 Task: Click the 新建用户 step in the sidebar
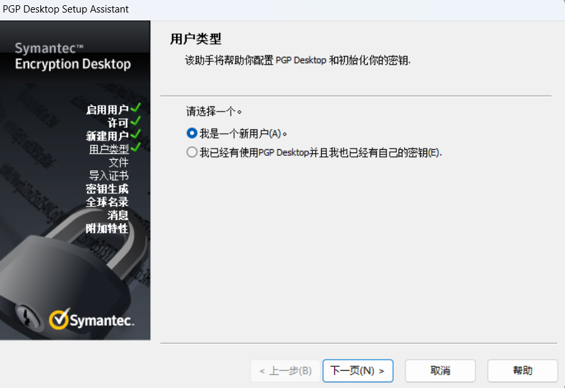pos(107,136)
